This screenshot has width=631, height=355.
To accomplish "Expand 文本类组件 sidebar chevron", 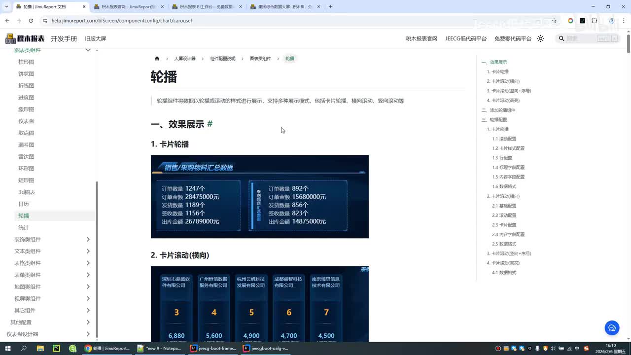I will click(88, 251).
